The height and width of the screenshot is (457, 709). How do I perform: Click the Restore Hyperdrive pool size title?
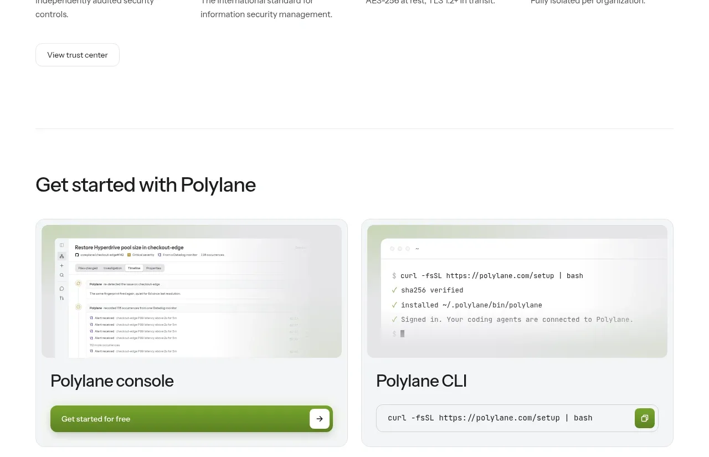click(129, 247)
